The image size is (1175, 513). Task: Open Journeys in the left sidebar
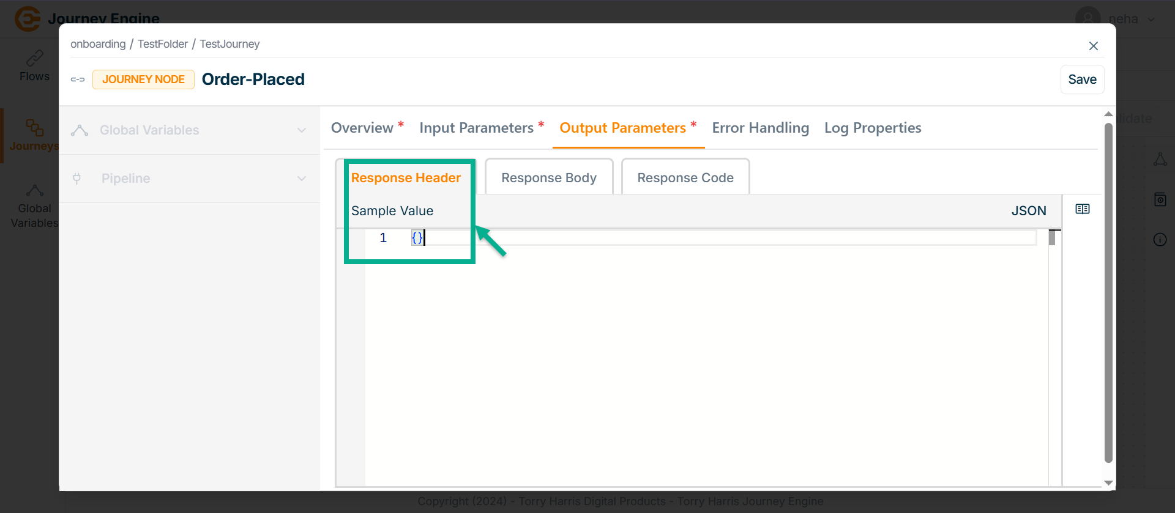(34, 135)
